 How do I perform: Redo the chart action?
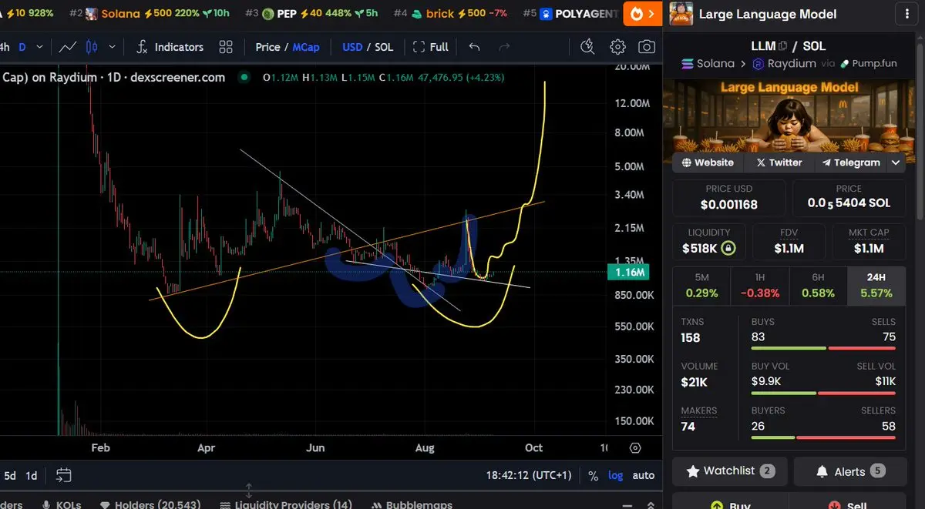pyautogui.click(x=504, y=47)
